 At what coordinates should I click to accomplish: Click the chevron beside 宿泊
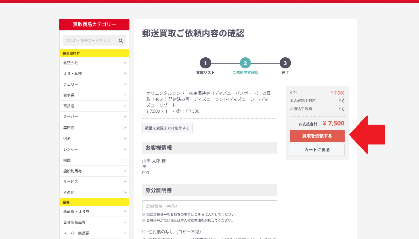tap(125, 139)
